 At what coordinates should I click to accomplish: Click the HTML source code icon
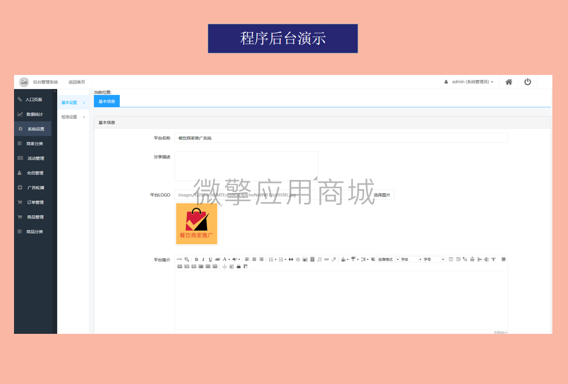coord(180,259)
